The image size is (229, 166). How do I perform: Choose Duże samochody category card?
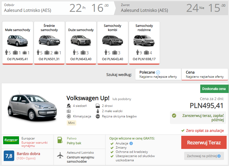pyautogui.click(x=81, y=43)
